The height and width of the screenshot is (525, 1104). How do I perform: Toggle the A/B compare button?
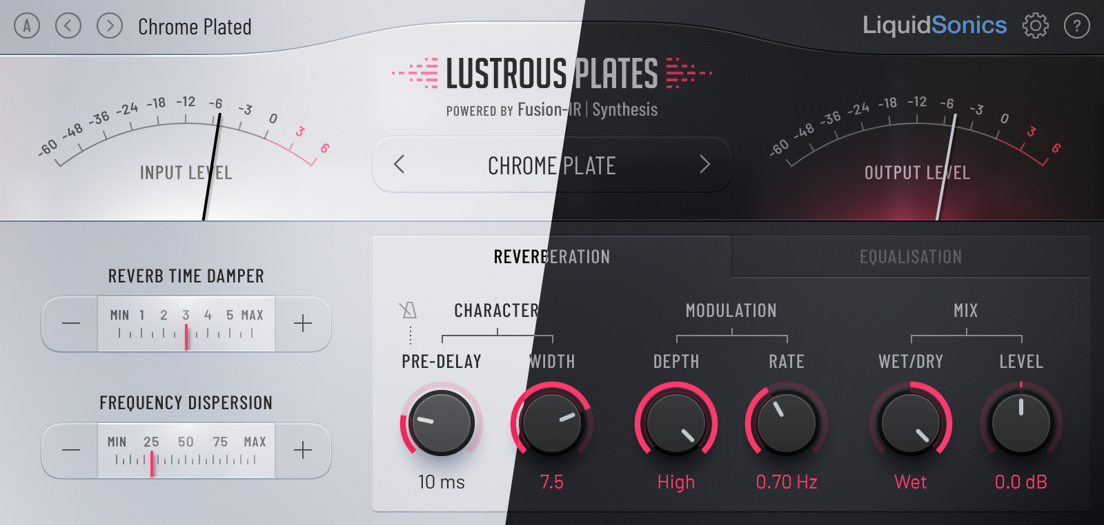(27, 26)
